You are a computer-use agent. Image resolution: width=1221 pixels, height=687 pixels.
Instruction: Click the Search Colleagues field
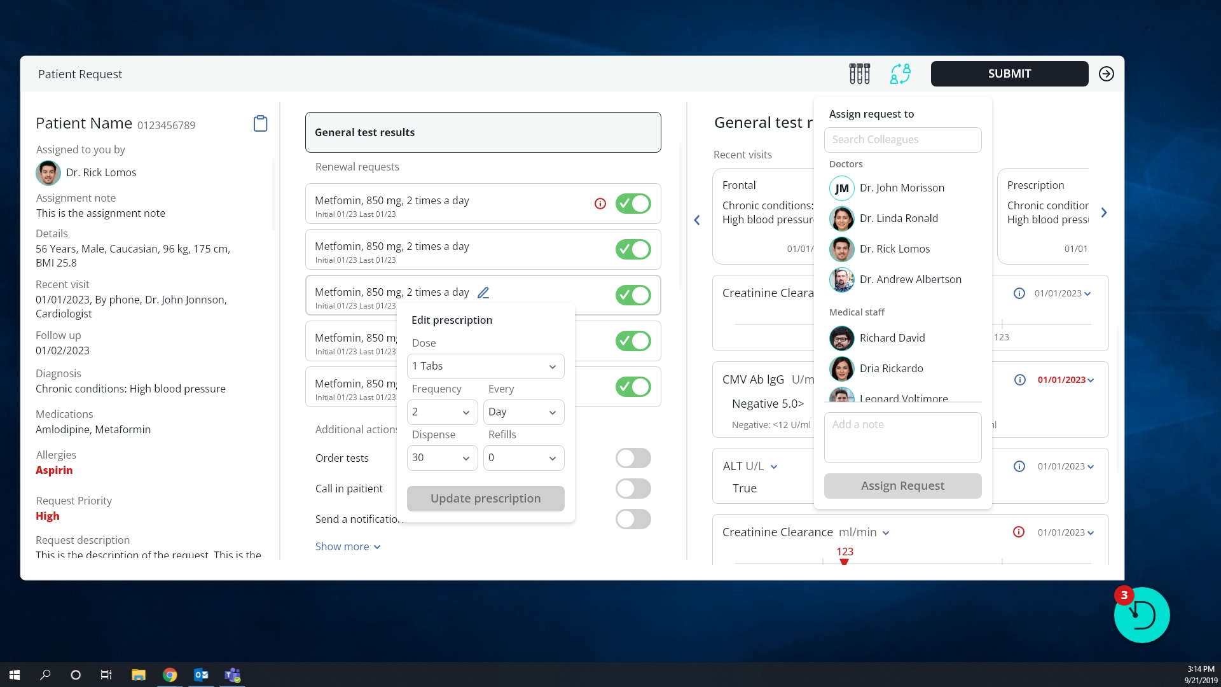tap(902, 140)
